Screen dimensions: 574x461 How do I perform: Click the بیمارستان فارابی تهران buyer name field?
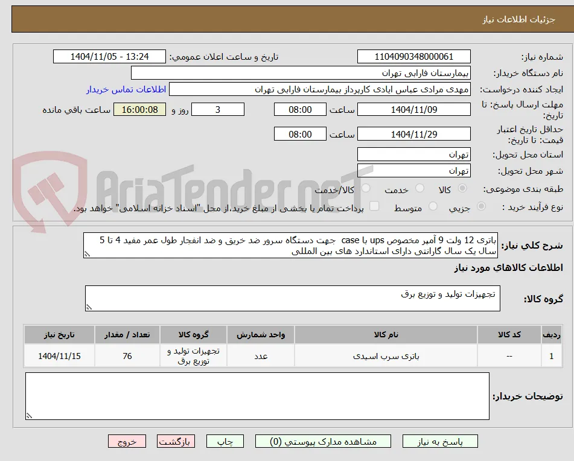pos(301,73)
